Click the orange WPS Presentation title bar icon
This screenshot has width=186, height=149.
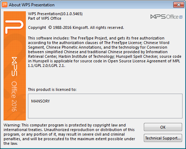pos(5,5)
